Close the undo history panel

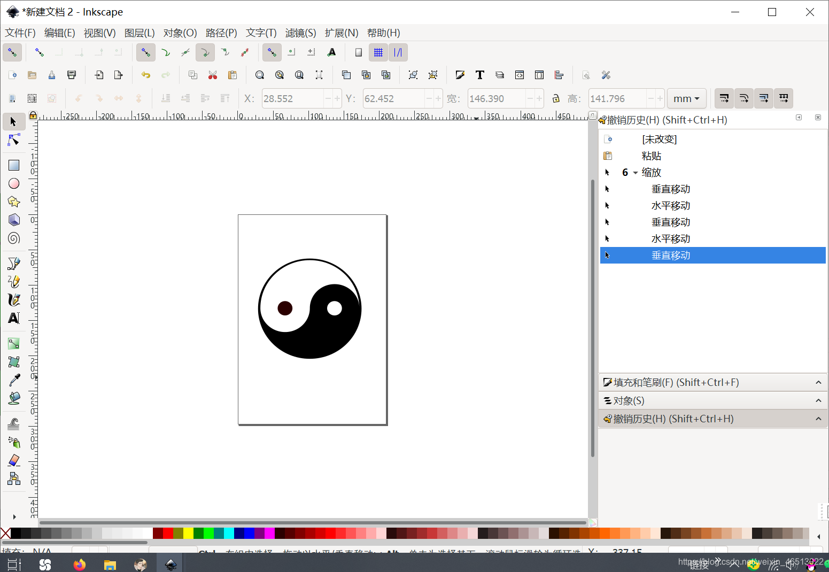818,118
